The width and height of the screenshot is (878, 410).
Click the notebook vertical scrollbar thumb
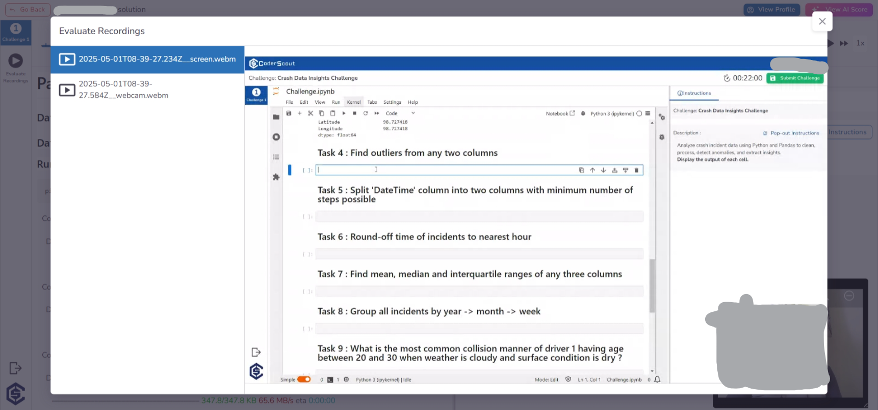pos(652,285)
